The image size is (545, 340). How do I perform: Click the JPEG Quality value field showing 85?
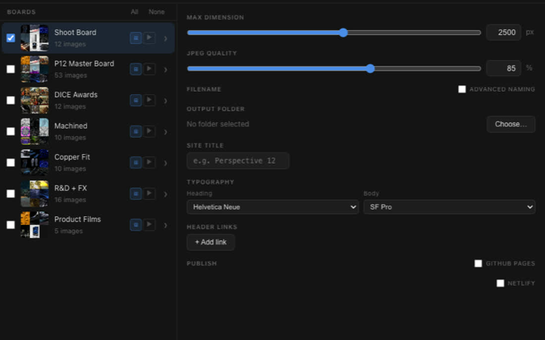pyautogui.click(x=504, y=68)
